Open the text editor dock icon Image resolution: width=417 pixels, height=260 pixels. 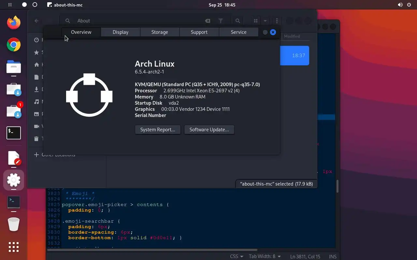point(14,158)
